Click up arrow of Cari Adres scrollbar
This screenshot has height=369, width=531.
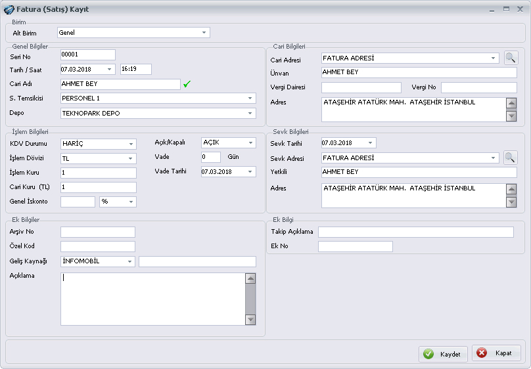tap(511, 103)
